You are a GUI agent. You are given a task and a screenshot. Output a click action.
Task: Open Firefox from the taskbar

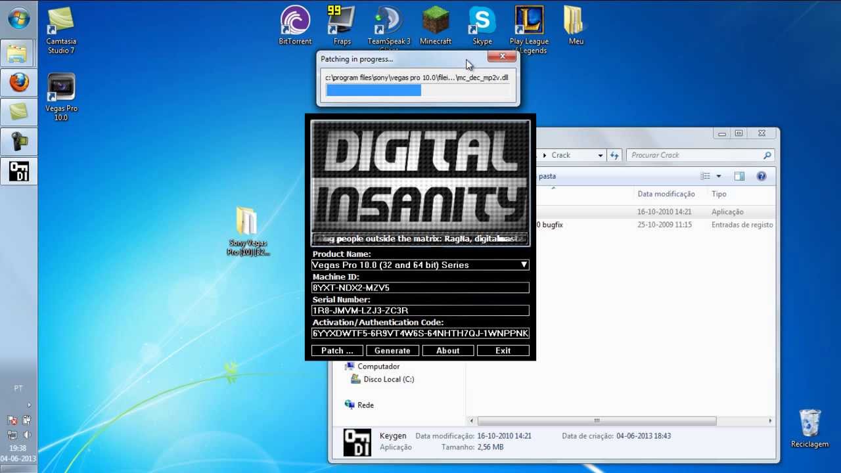coord(18,83)
